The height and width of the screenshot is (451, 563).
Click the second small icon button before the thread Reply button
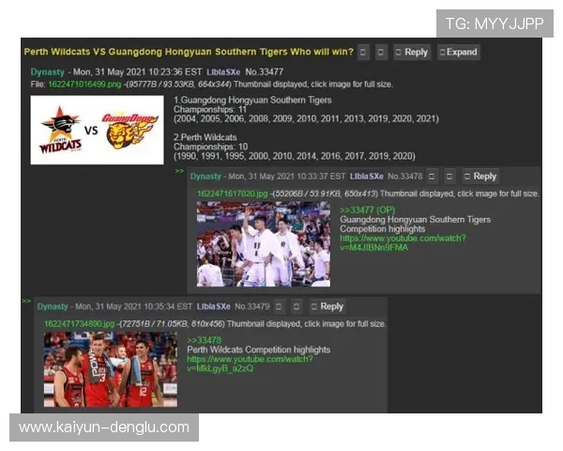tap(381, 53)
